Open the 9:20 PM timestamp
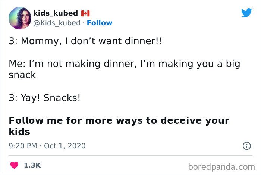The width and height of the screenshot is (261, 175). [x=23, y=146]
